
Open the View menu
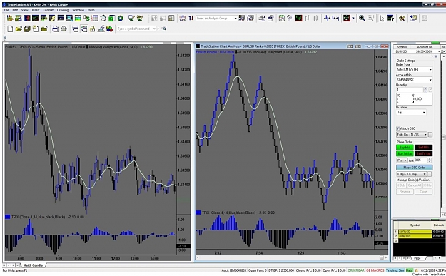[24, 10]
